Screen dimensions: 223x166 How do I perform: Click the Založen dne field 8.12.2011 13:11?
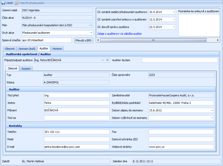176,161
